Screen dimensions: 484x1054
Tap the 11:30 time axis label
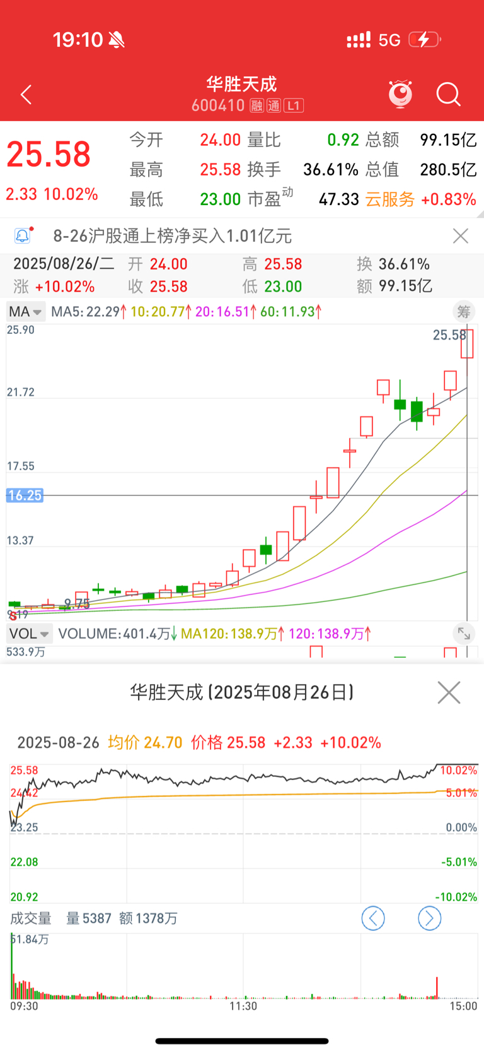[243, 1006]
